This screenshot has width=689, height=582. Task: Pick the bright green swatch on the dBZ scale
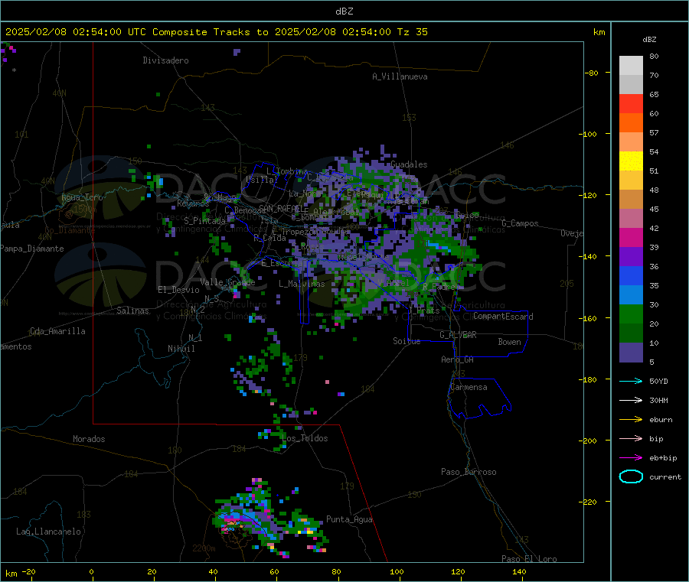pos(631,314)
